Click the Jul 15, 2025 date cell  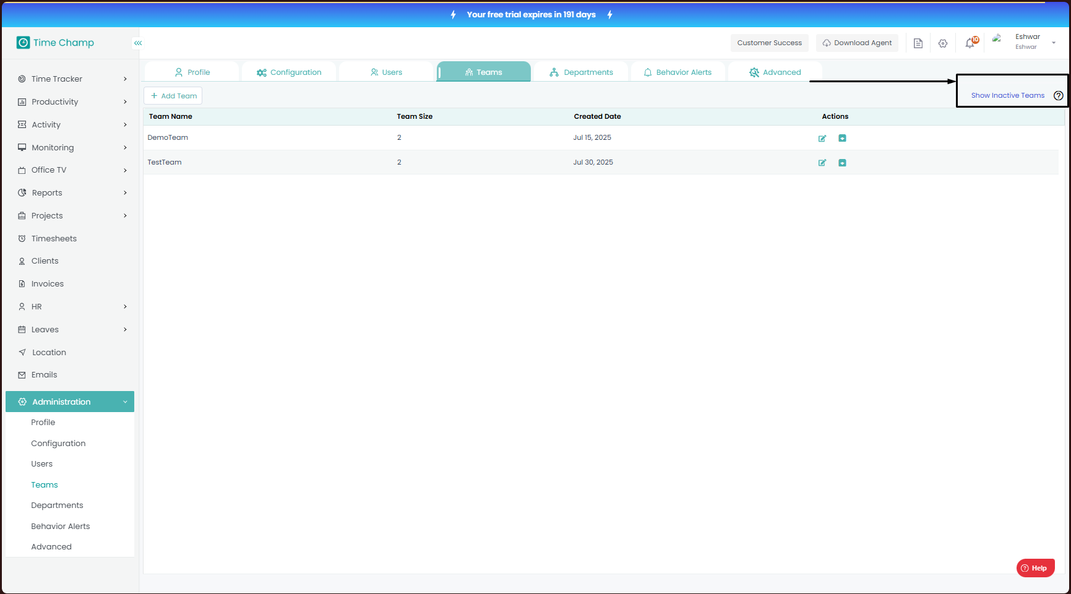point(592,137)
